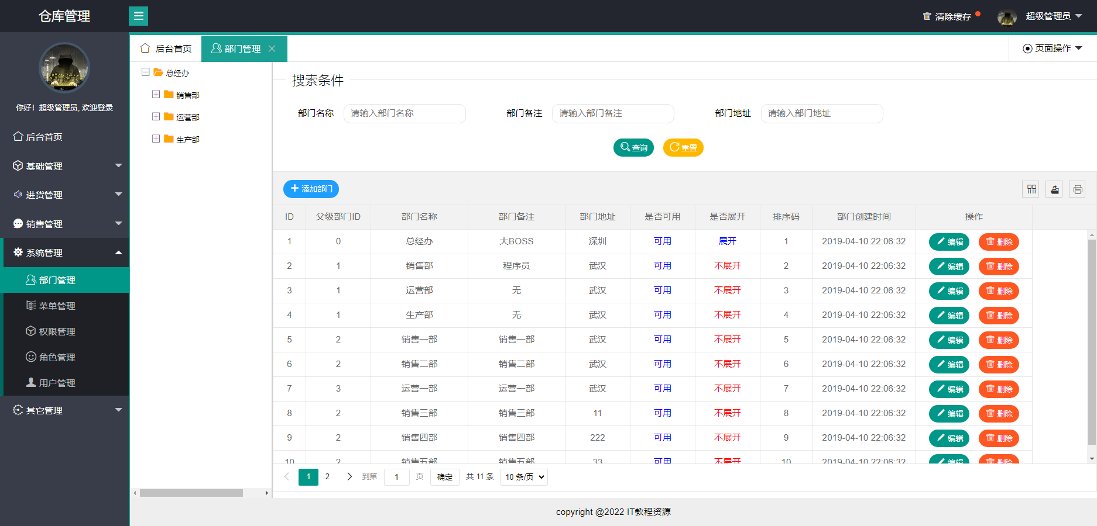This screenshot has height=526, width=1097.
Task: Focus the 部门名称 input field
Action: point(404,113)
